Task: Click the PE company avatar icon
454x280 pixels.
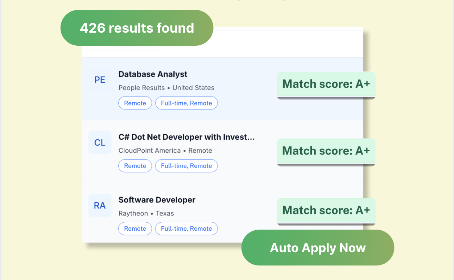Action: click(x=100, y=79)
